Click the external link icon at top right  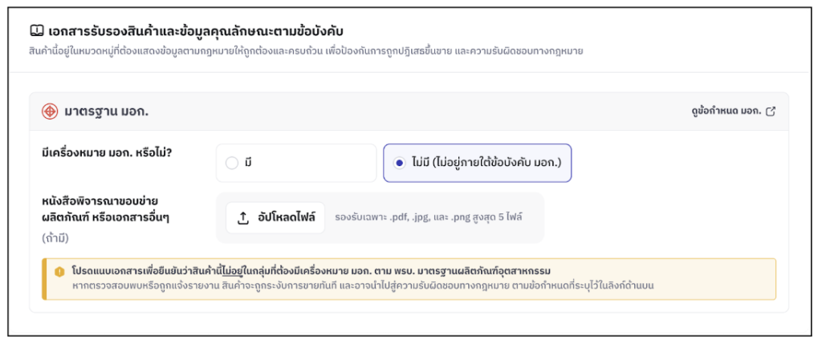(771, 111)
